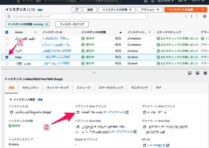
Task: Click the フィルターをクリア button
Action: pos(72,24)
